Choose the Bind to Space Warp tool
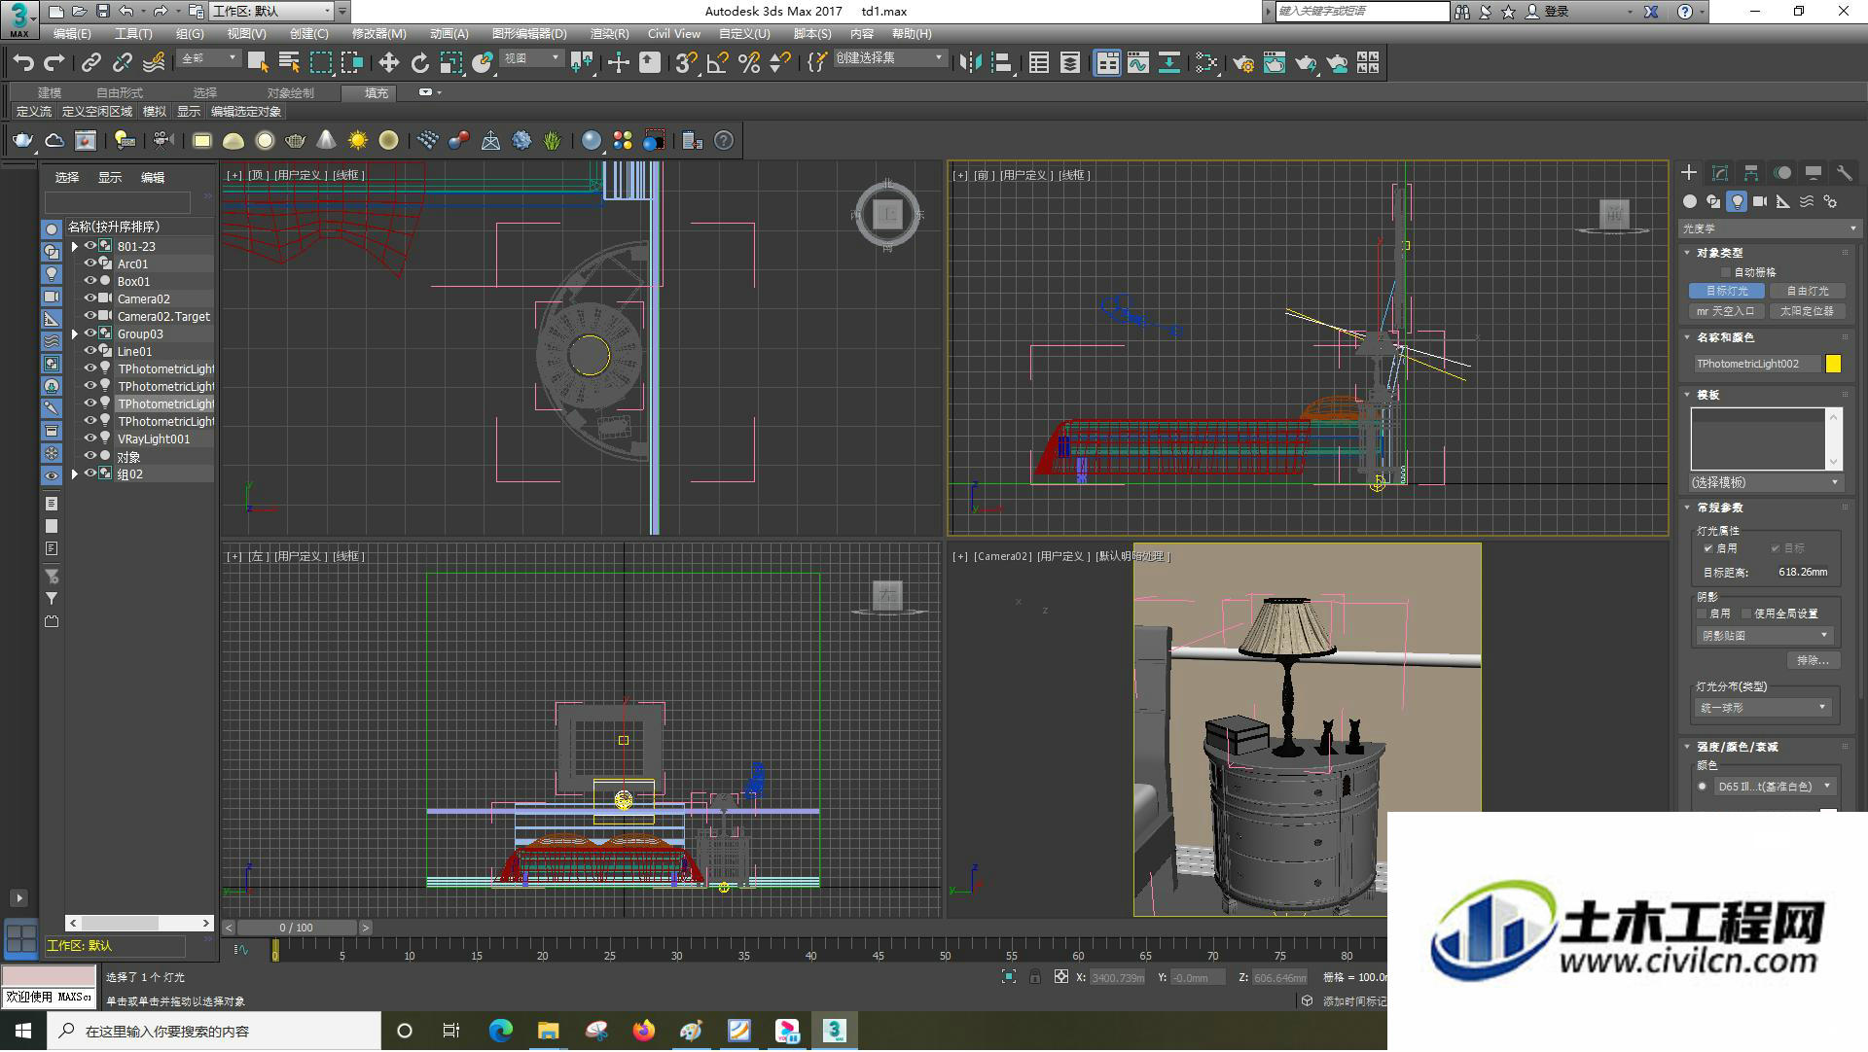The image size is (1868, 1052). [x=154, y=63]
